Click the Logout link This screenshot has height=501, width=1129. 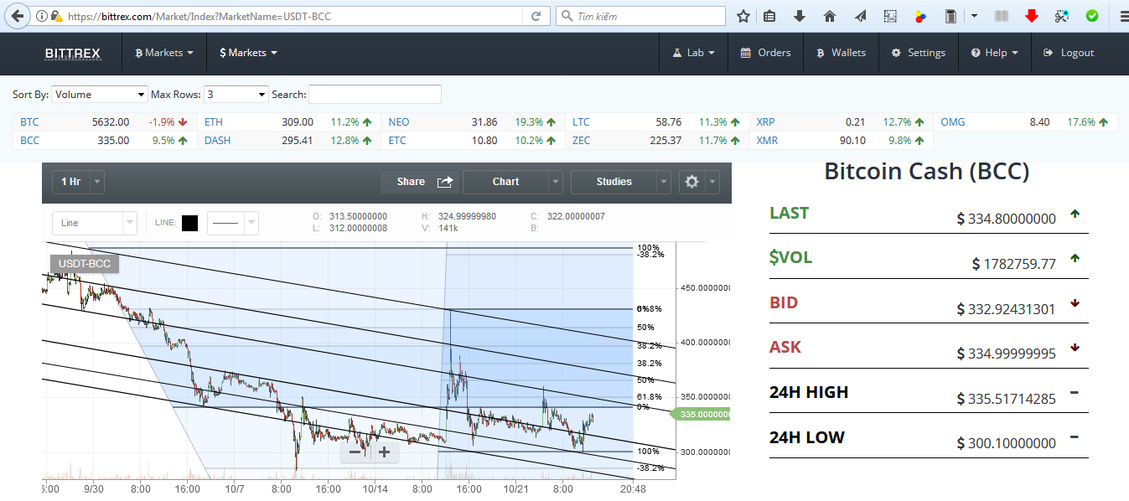coord(1069,53)
